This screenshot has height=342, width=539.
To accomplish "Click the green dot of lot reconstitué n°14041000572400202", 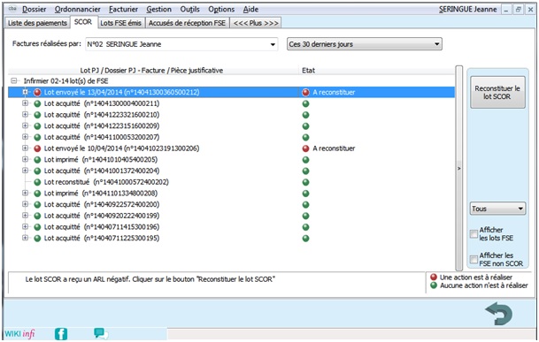I will pyautogui.click(x=37, y=182).
